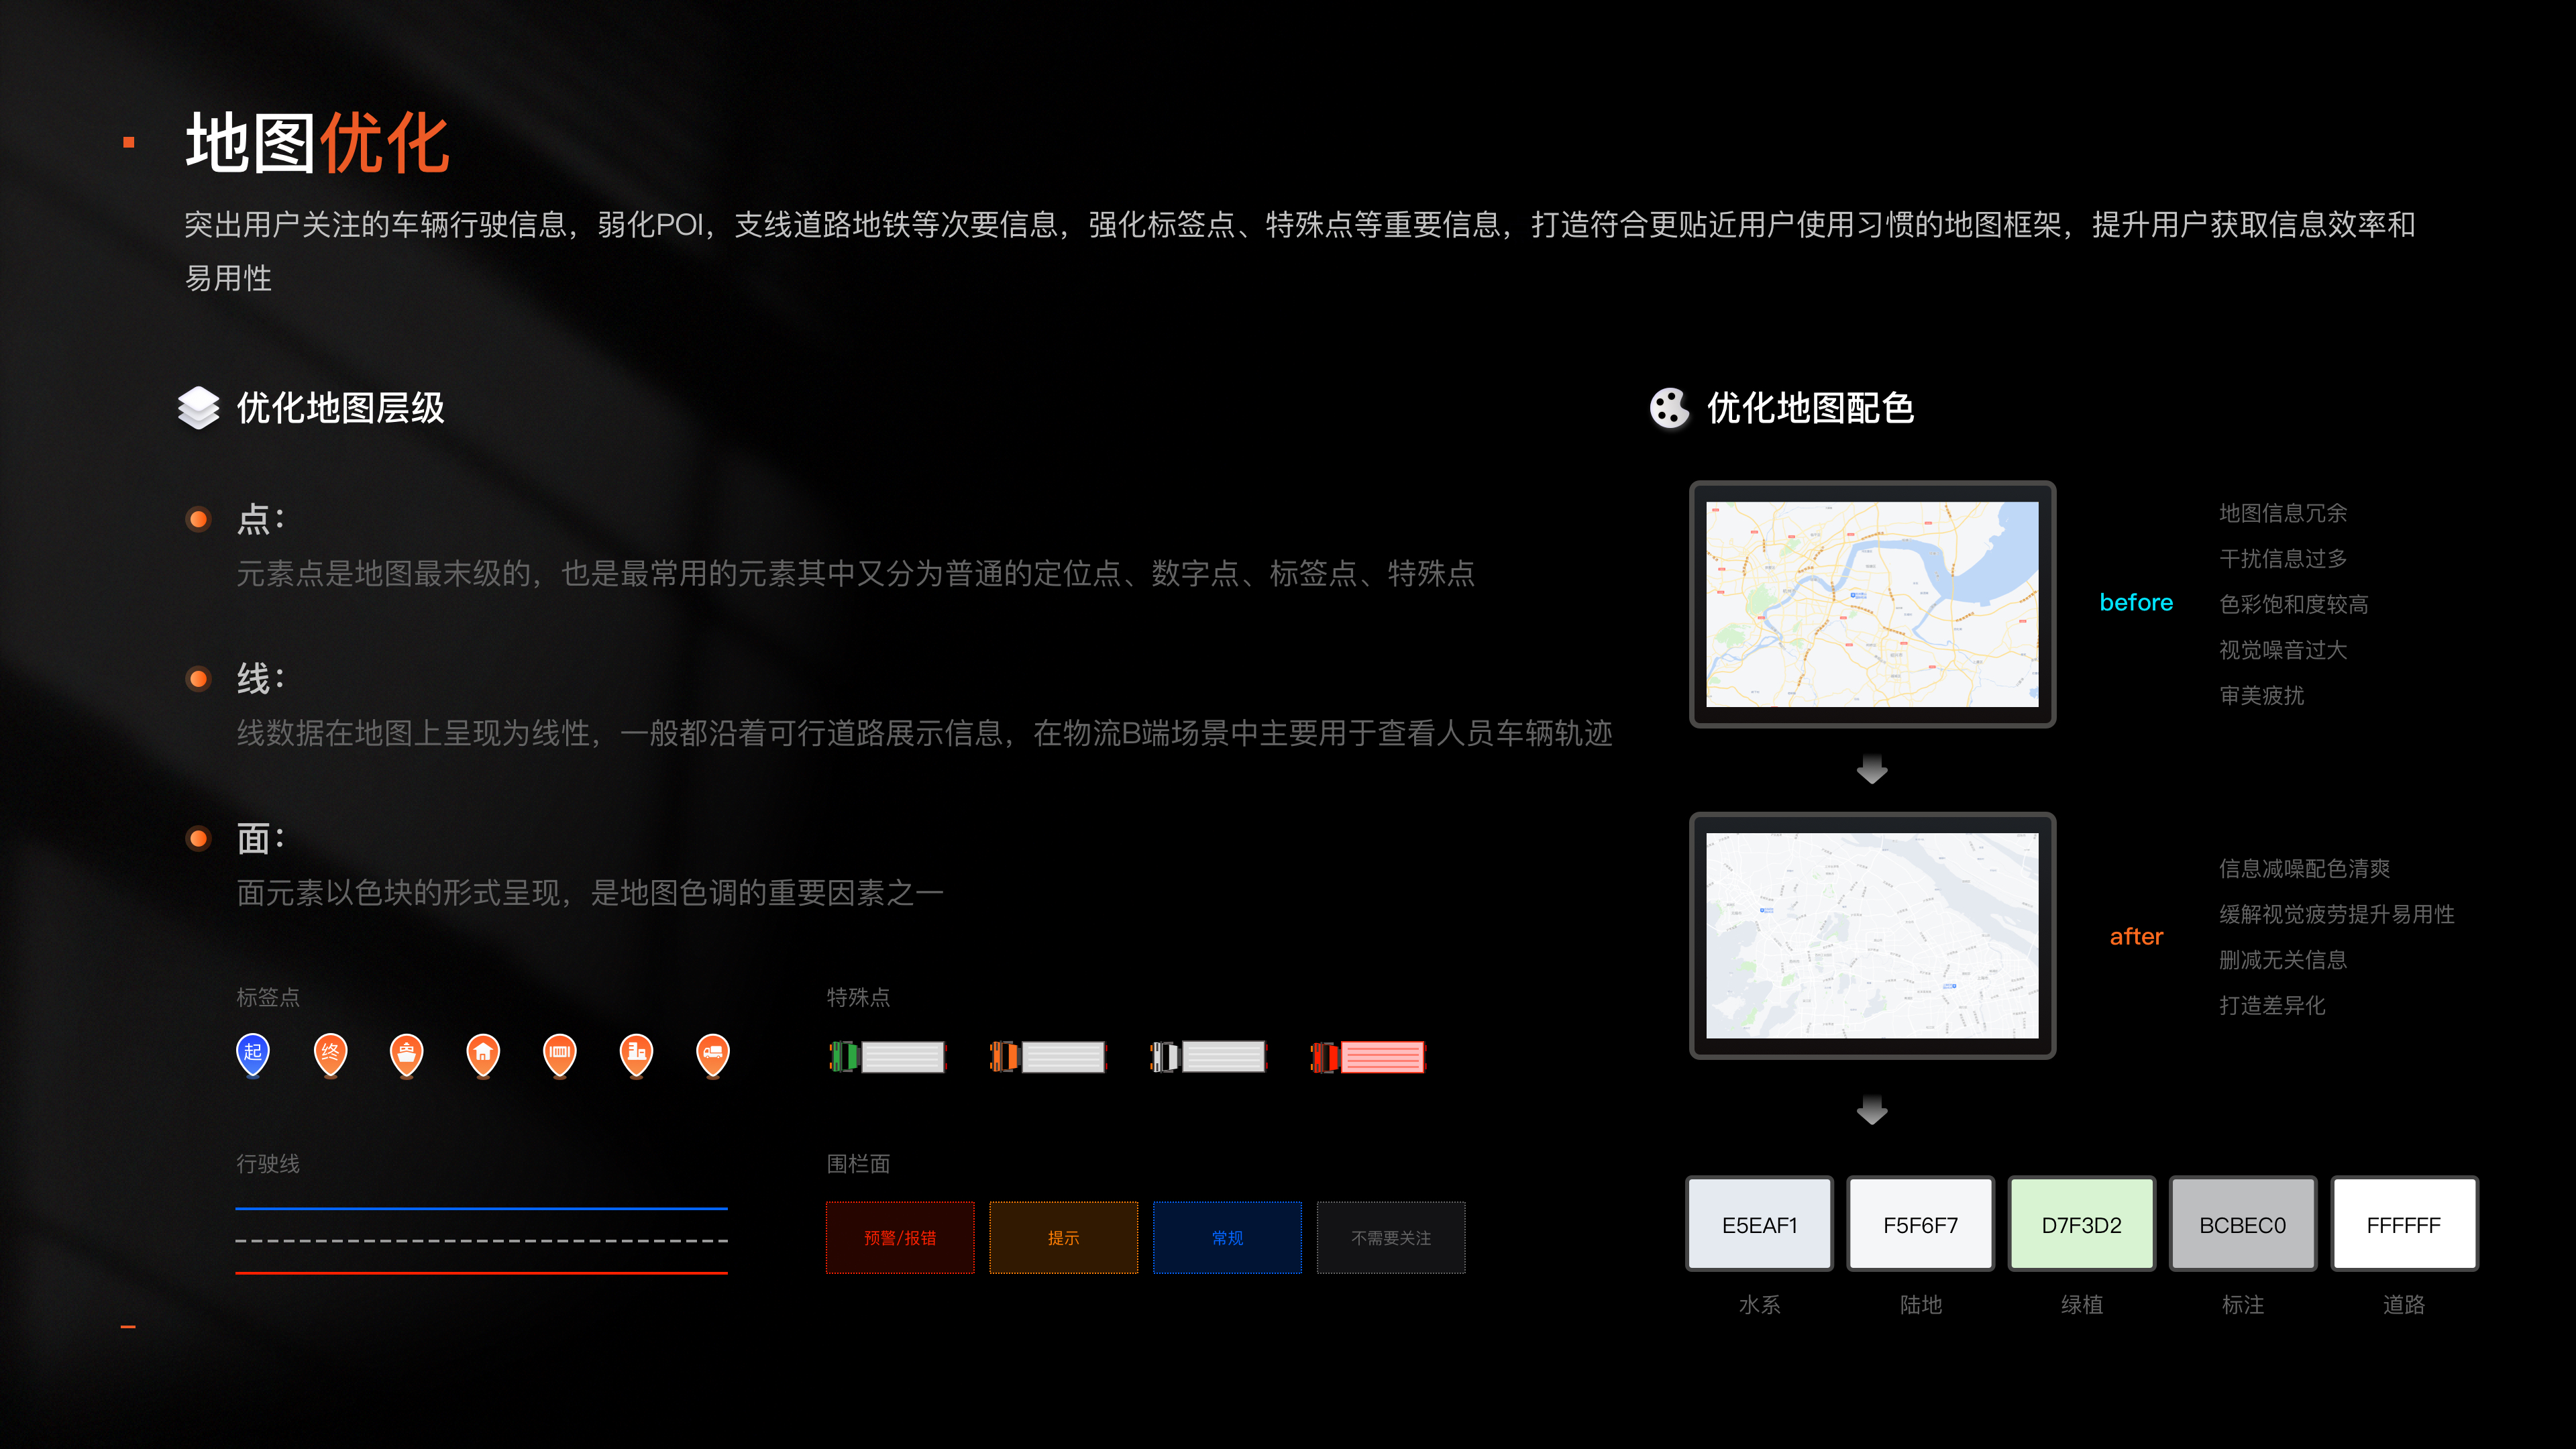Click the red solid driving line

click(x=481, y=1272)
